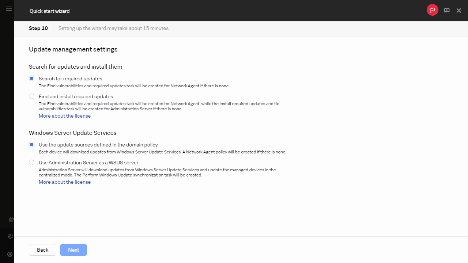Open the first "More about the license" link
Screen dimensions: 468x263
point(65,116)
